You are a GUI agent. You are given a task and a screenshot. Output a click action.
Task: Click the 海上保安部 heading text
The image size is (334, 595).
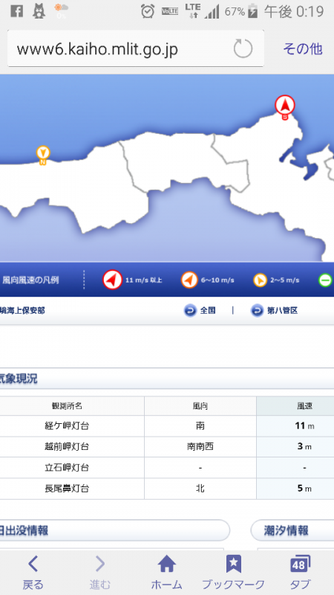pos(22,310)
